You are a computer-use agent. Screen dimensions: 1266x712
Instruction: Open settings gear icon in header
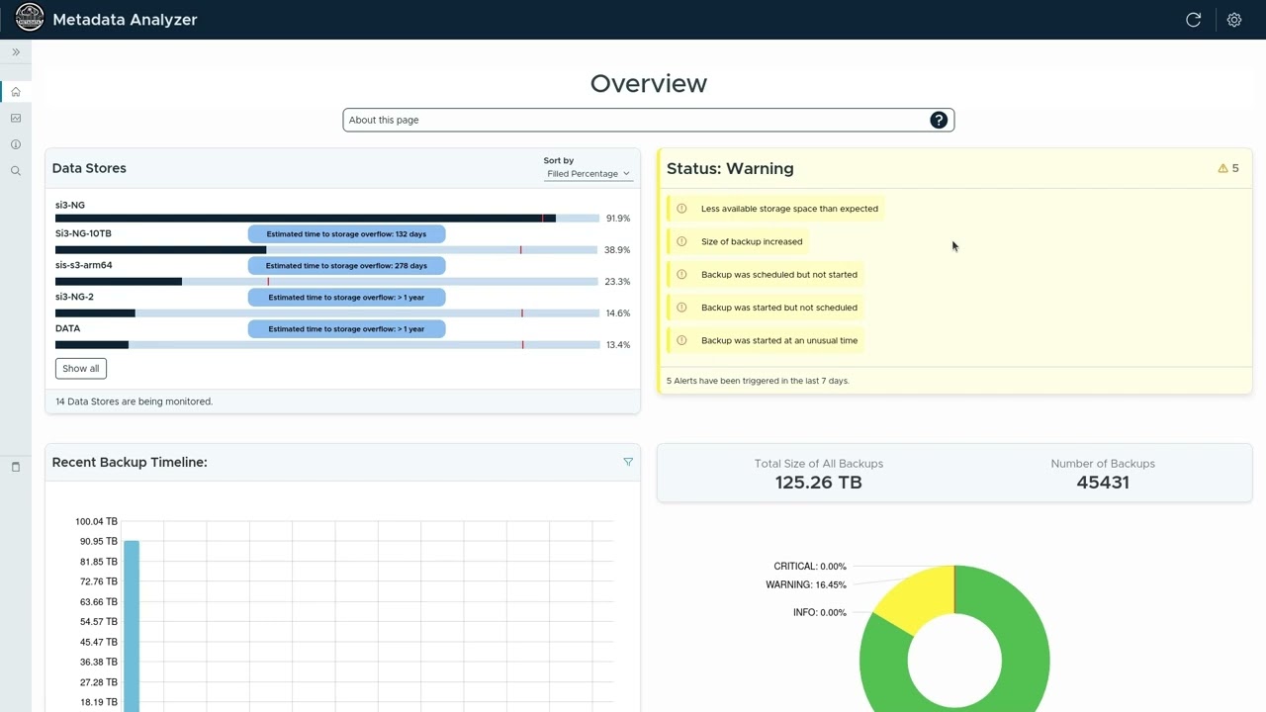click(x=1234, y=20)
